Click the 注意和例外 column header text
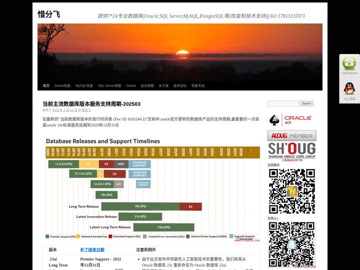This screenshot has height=270, width=360. pos(146,250)
